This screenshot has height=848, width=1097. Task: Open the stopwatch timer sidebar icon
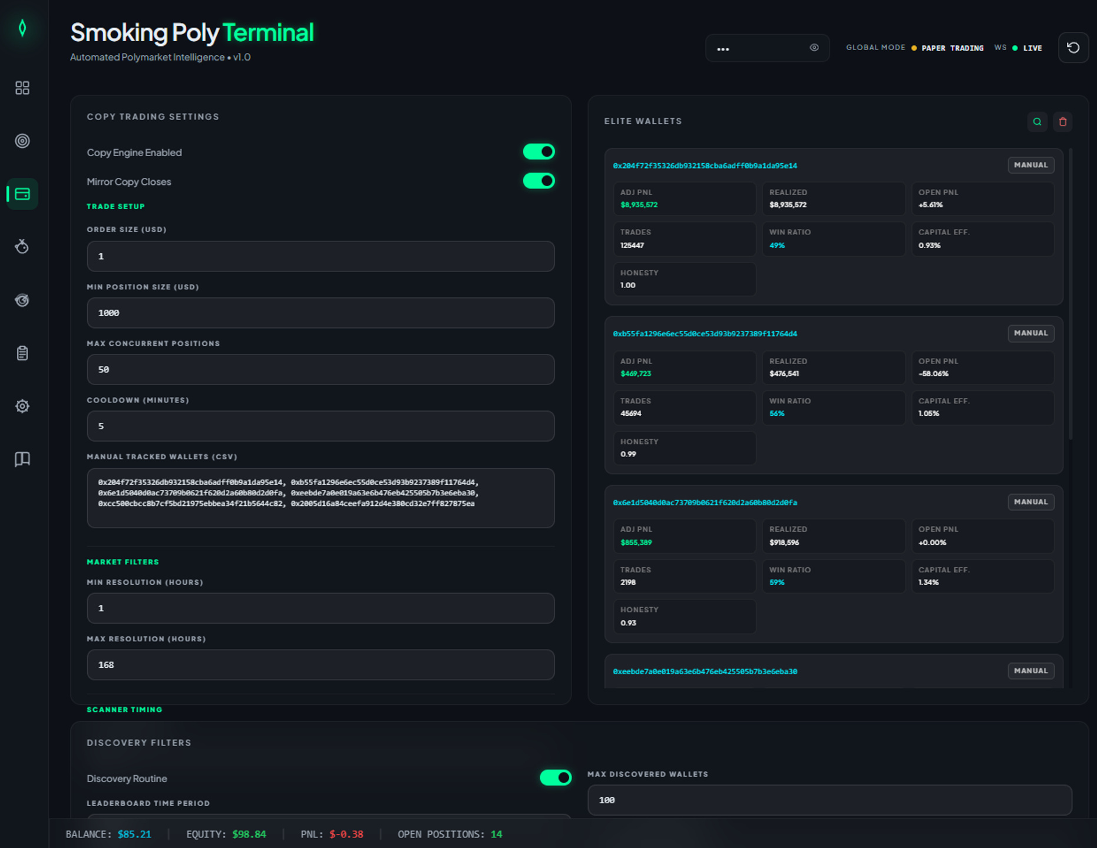[22, 246]
